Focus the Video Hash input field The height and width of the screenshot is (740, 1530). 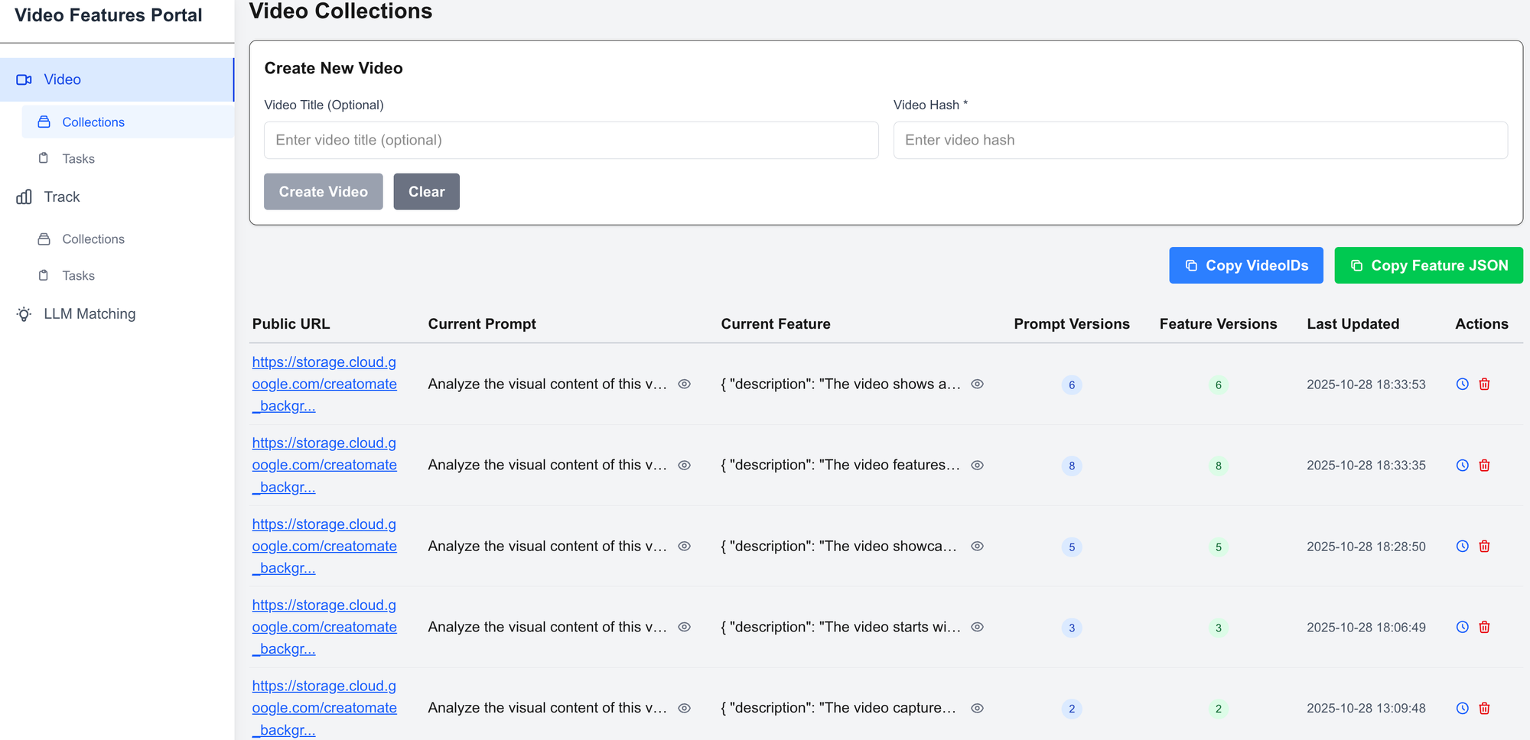pos(1200,141)
